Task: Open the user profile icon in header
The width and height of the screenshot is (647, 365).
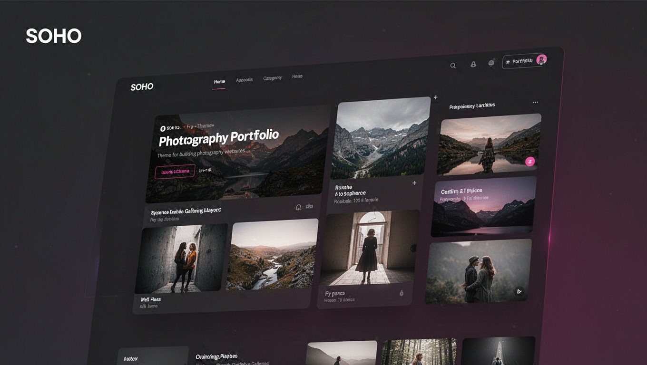Action: point(473,64)
